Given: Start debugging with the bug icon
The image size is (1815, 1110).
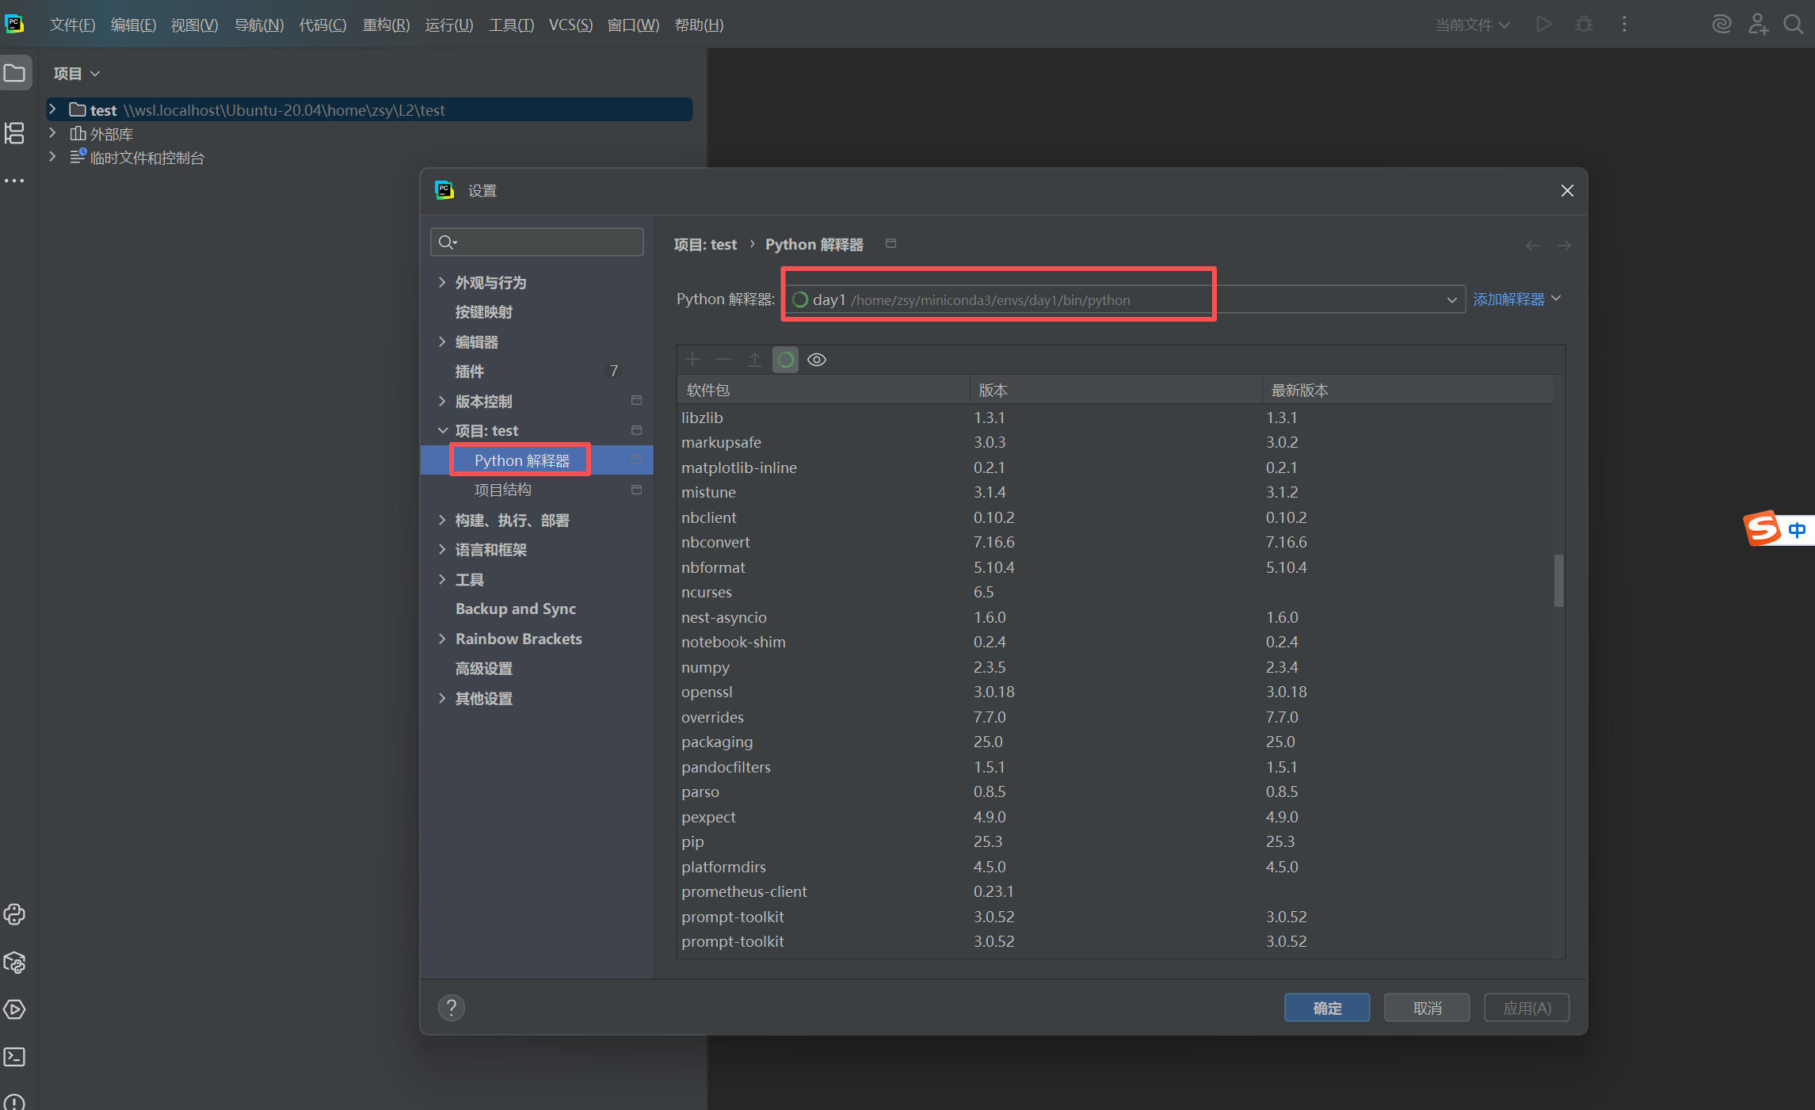Looking at the screenshot, I should click(x=1584, y=24).
